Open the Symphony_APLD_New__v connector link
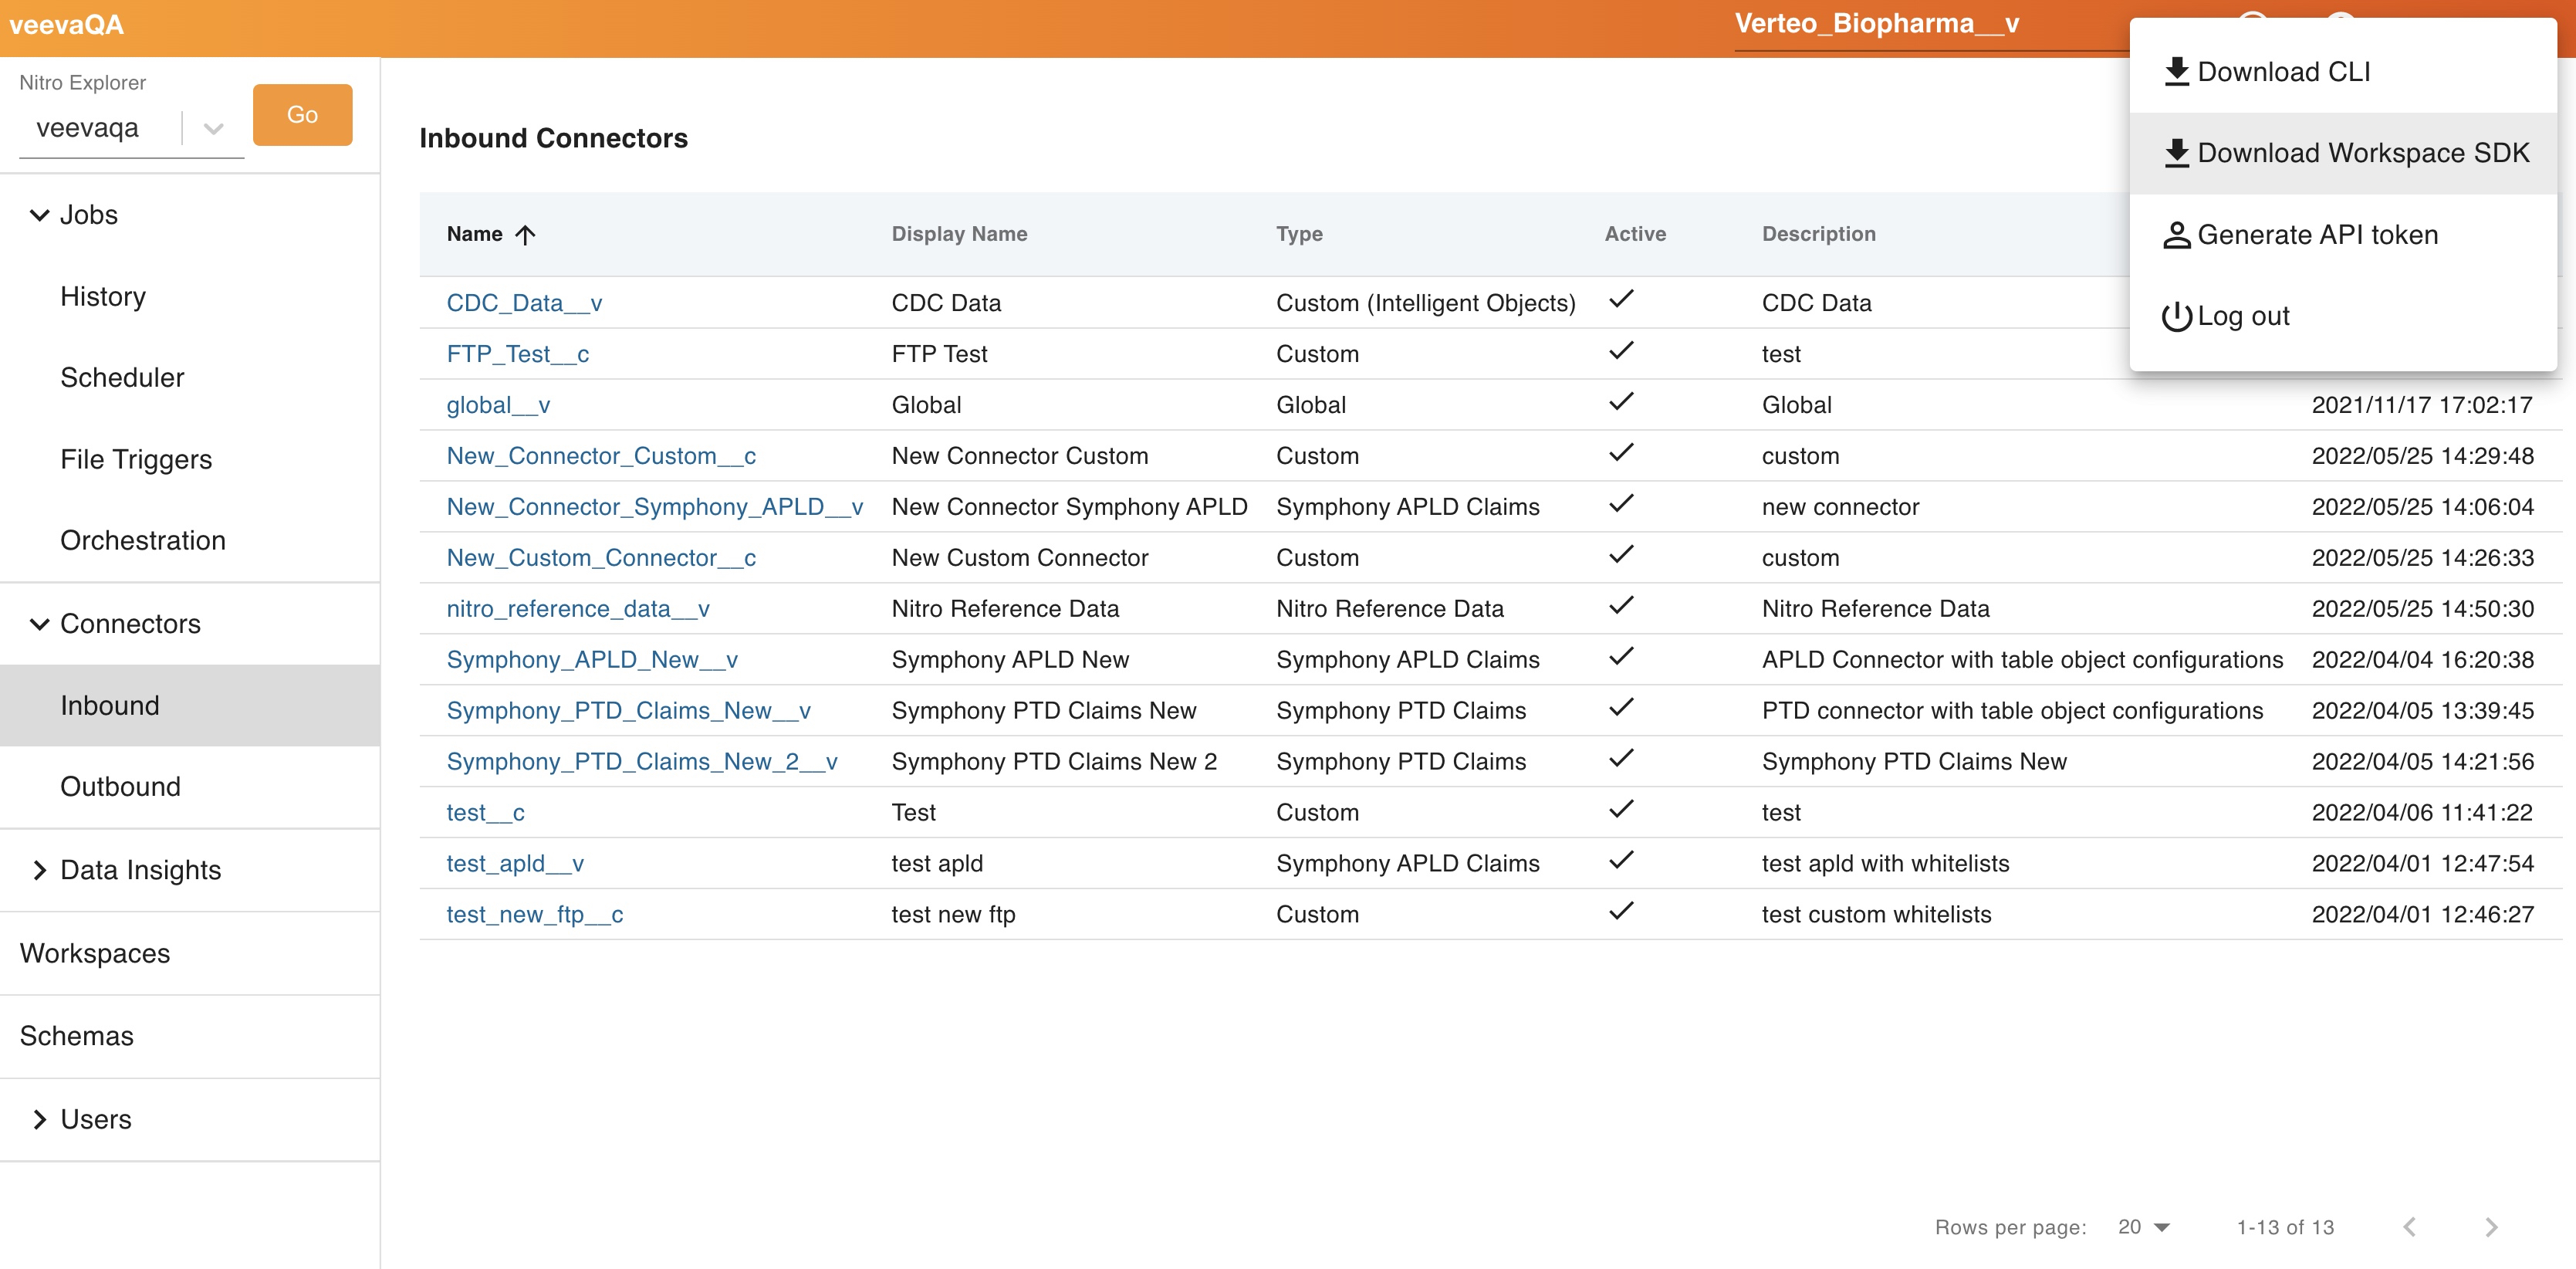 click(x=592, y=660)
